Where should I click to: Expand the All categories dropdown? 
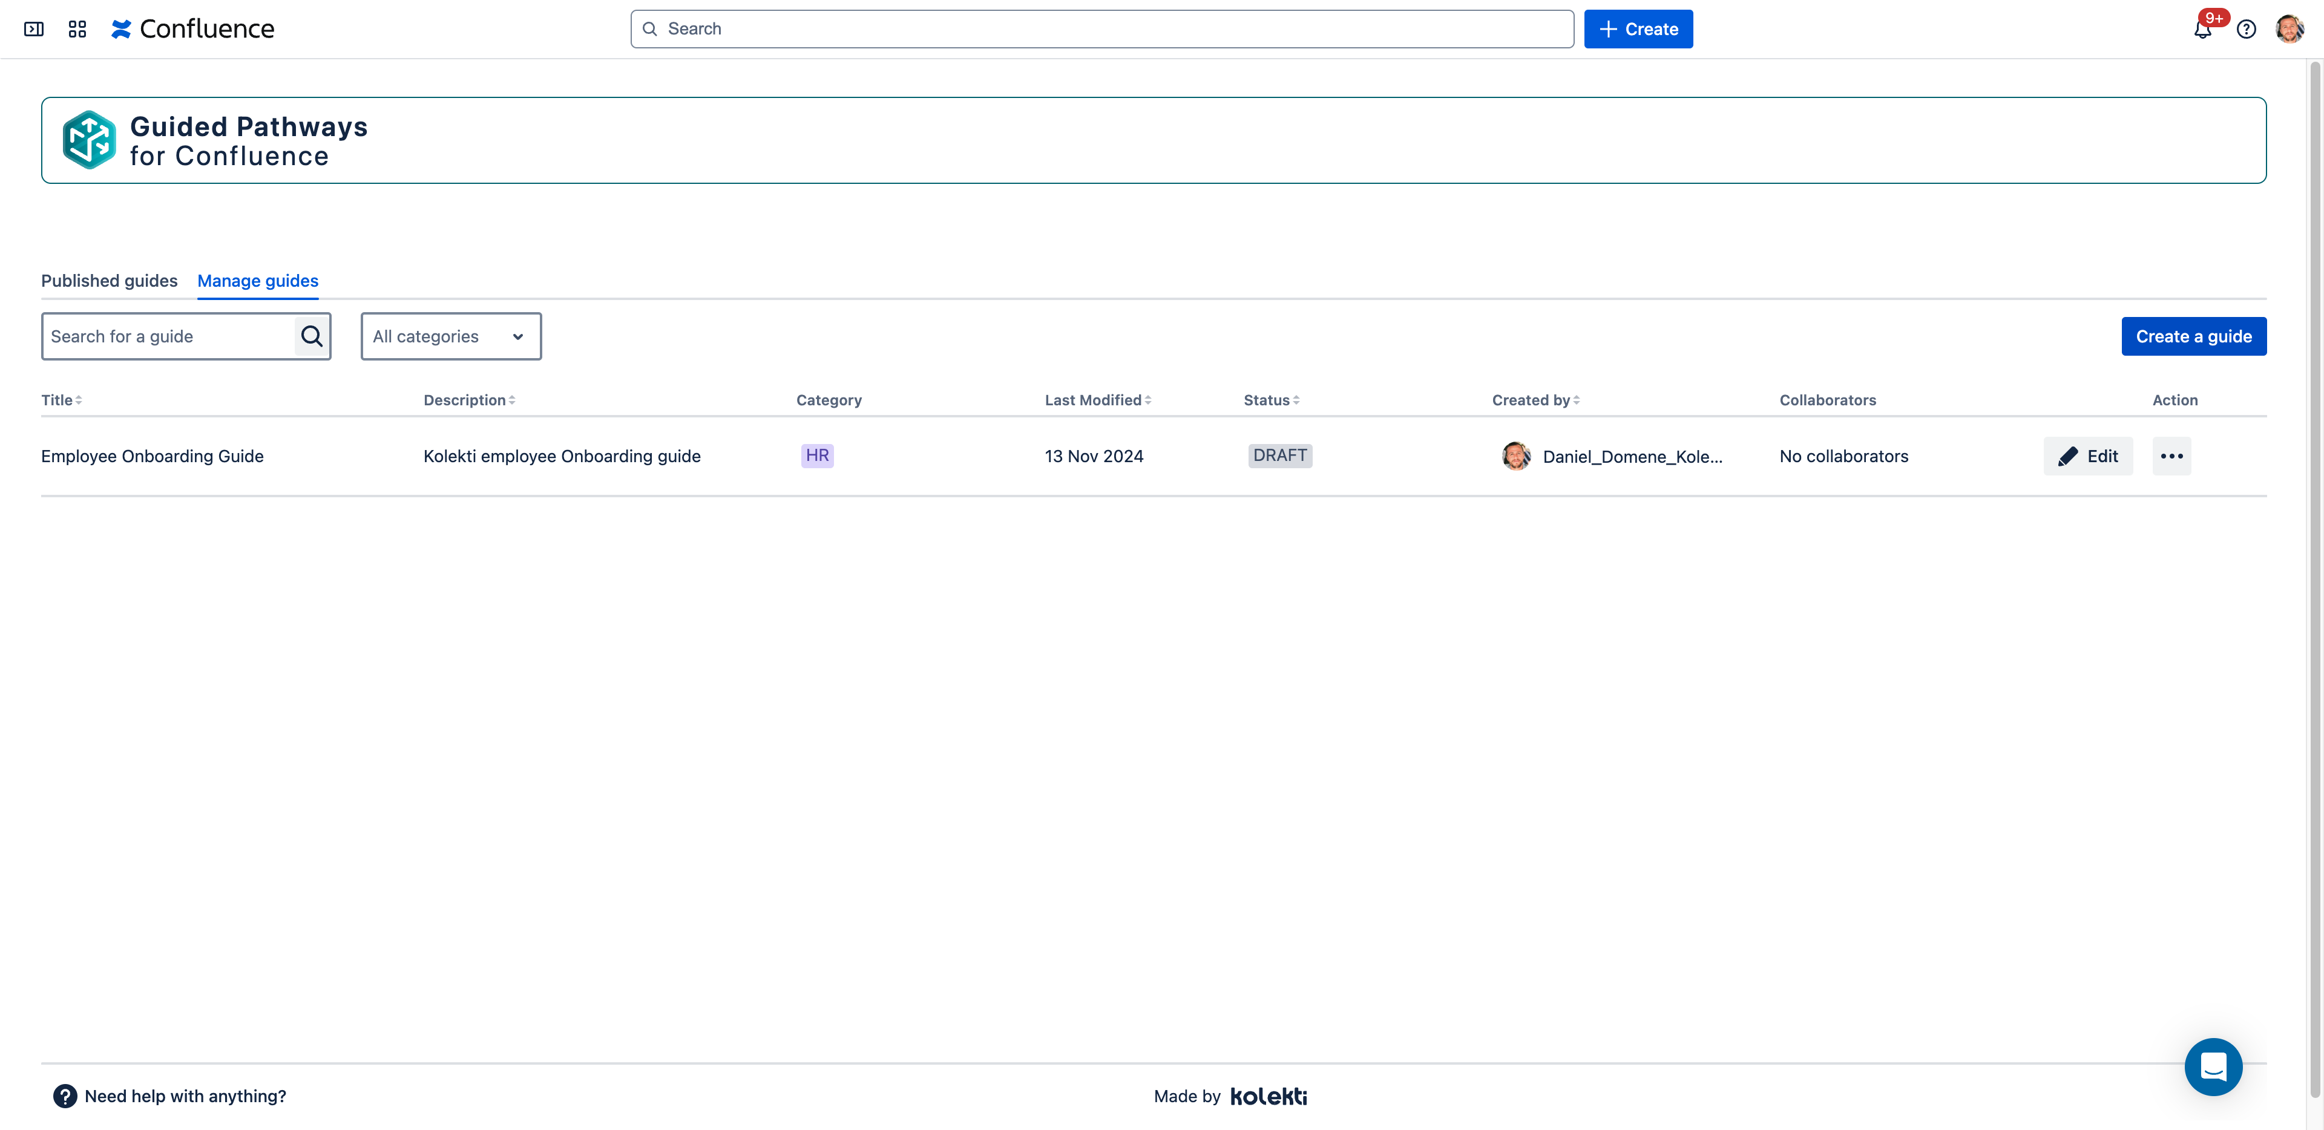[x=451, y=336]
